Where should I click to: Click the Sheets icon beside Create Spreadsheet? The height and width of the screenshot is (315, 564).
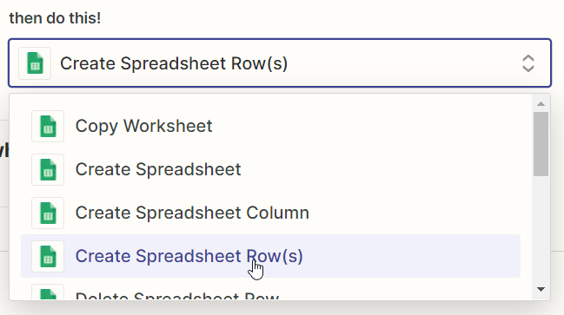tap(48, 169)
